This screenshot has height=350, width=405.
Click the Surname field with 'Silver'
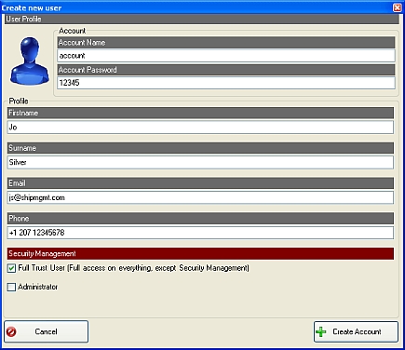coord(200,162)
